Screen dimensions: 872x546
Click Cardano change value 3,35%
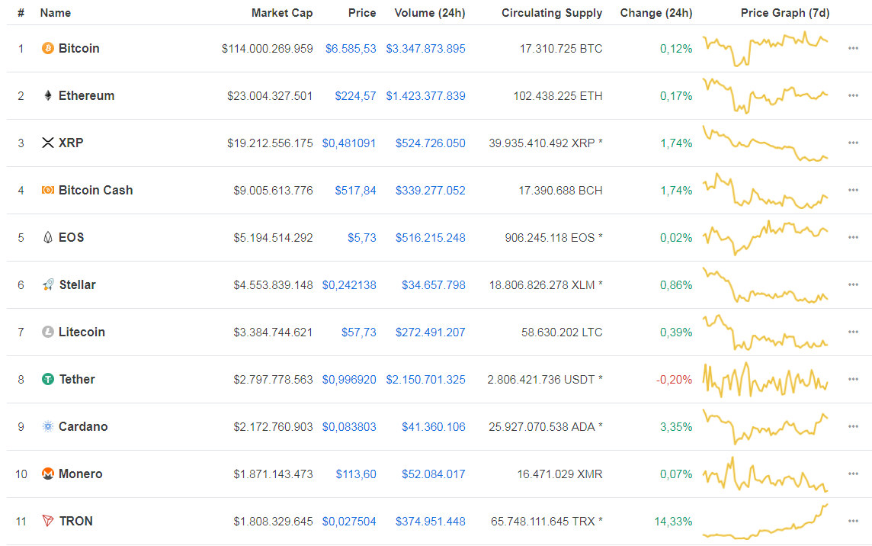point(676,428)
